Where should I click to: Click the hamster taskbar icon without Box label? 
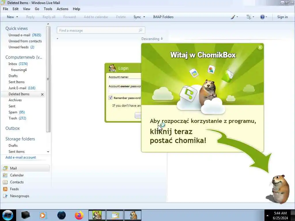(133, 215)
